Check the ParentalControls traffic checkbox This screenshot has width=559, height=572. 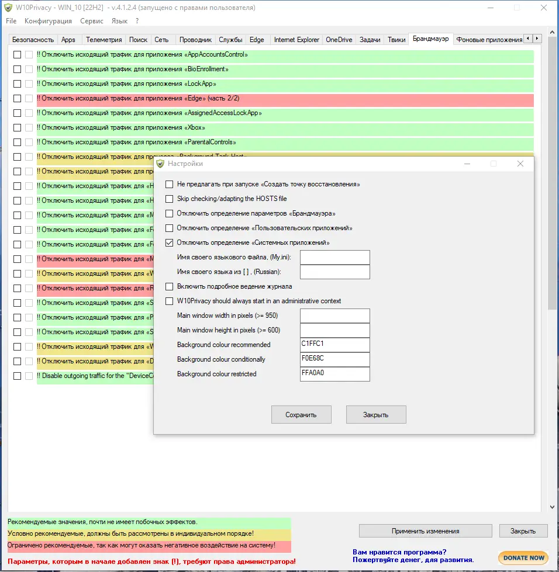tap(17, 143)
